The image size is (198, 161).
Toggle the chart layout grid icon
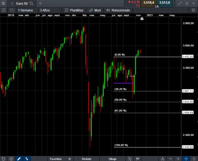click(x=12, y=10)
